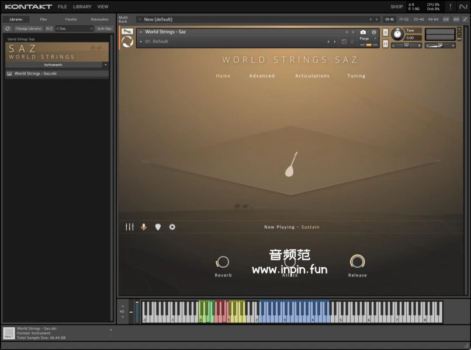Toggle the KSP multi script button
The height and width of the screenshot is (350, 471).
click(446, 19)
